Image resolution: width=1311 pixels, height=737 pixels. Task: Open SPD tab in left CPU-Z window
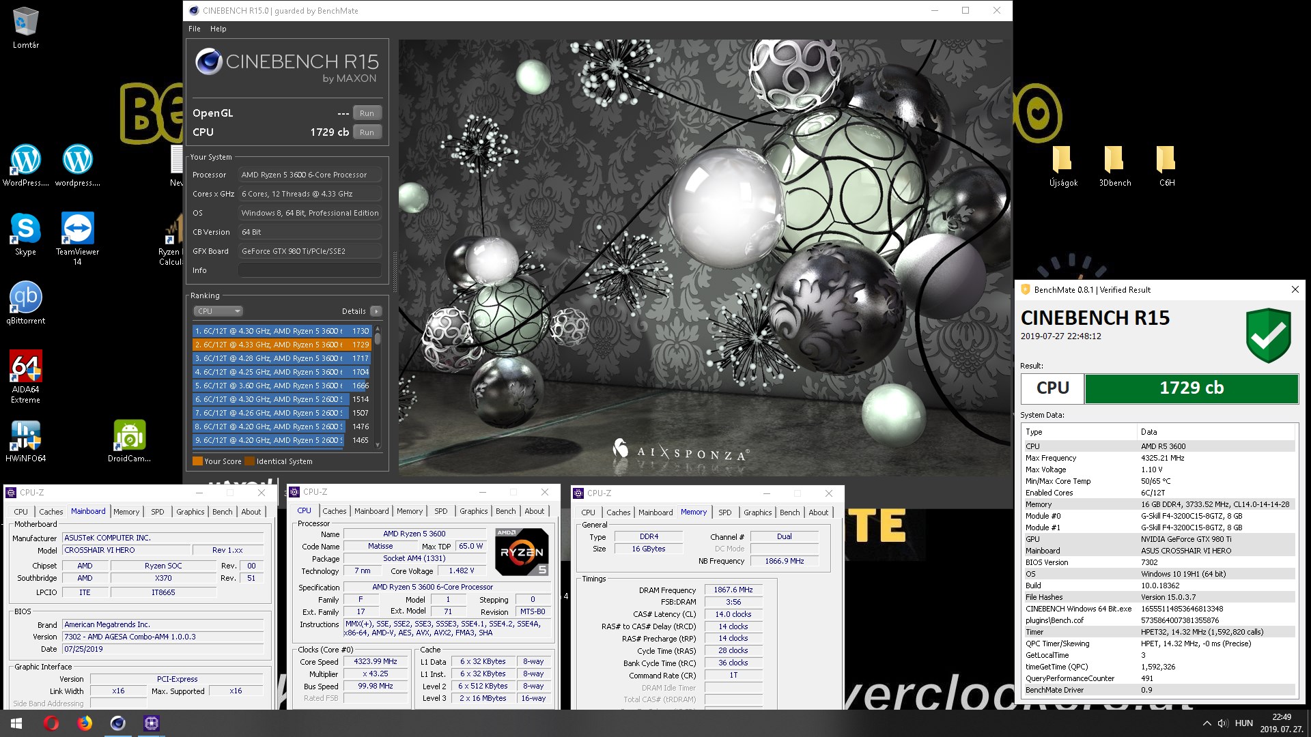[157, 512]
